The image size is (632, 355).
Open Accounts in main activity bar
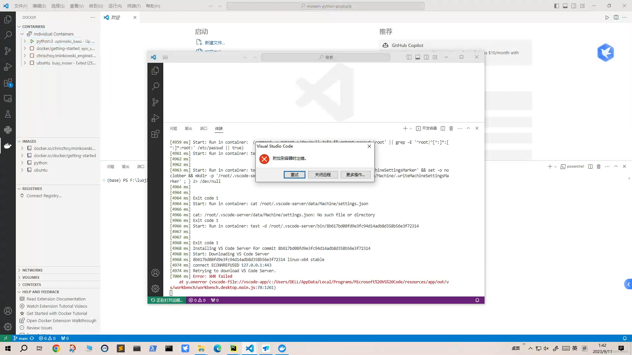(x=8, y=311)
